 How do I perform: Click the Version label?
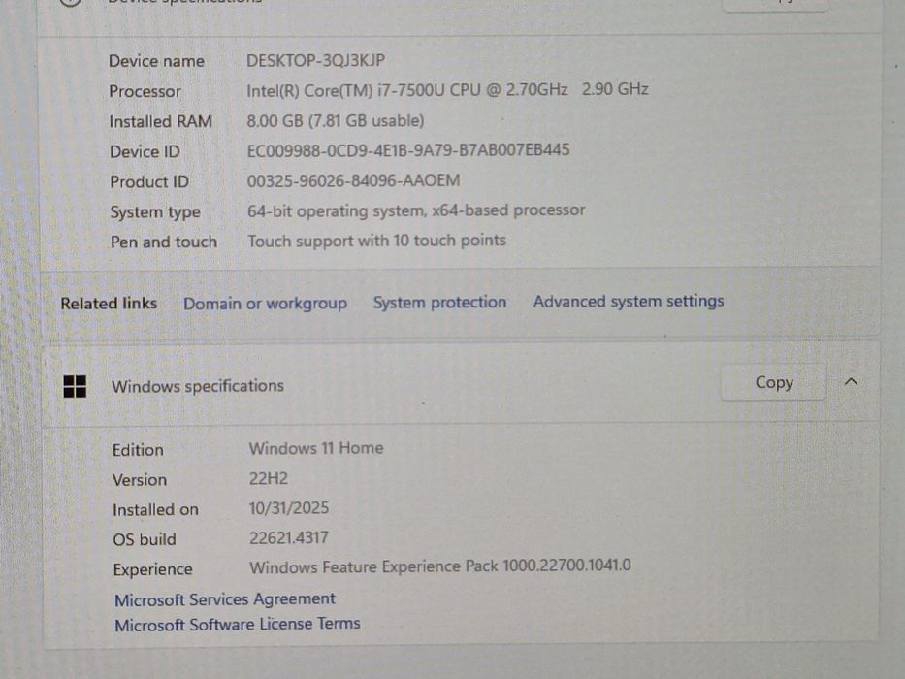[139, 480]
